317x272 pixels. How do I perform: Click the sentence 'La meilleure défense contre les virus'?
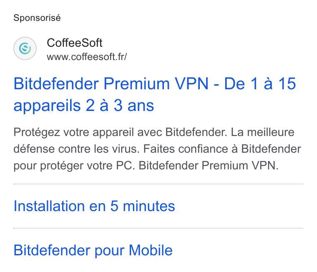(x=153, y=141)
